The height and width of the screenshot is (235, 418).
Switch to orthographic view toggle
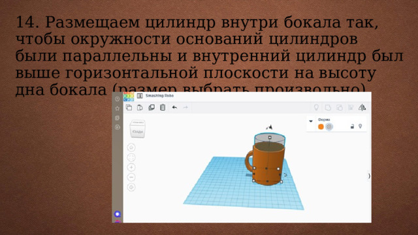tap(131, 187)
